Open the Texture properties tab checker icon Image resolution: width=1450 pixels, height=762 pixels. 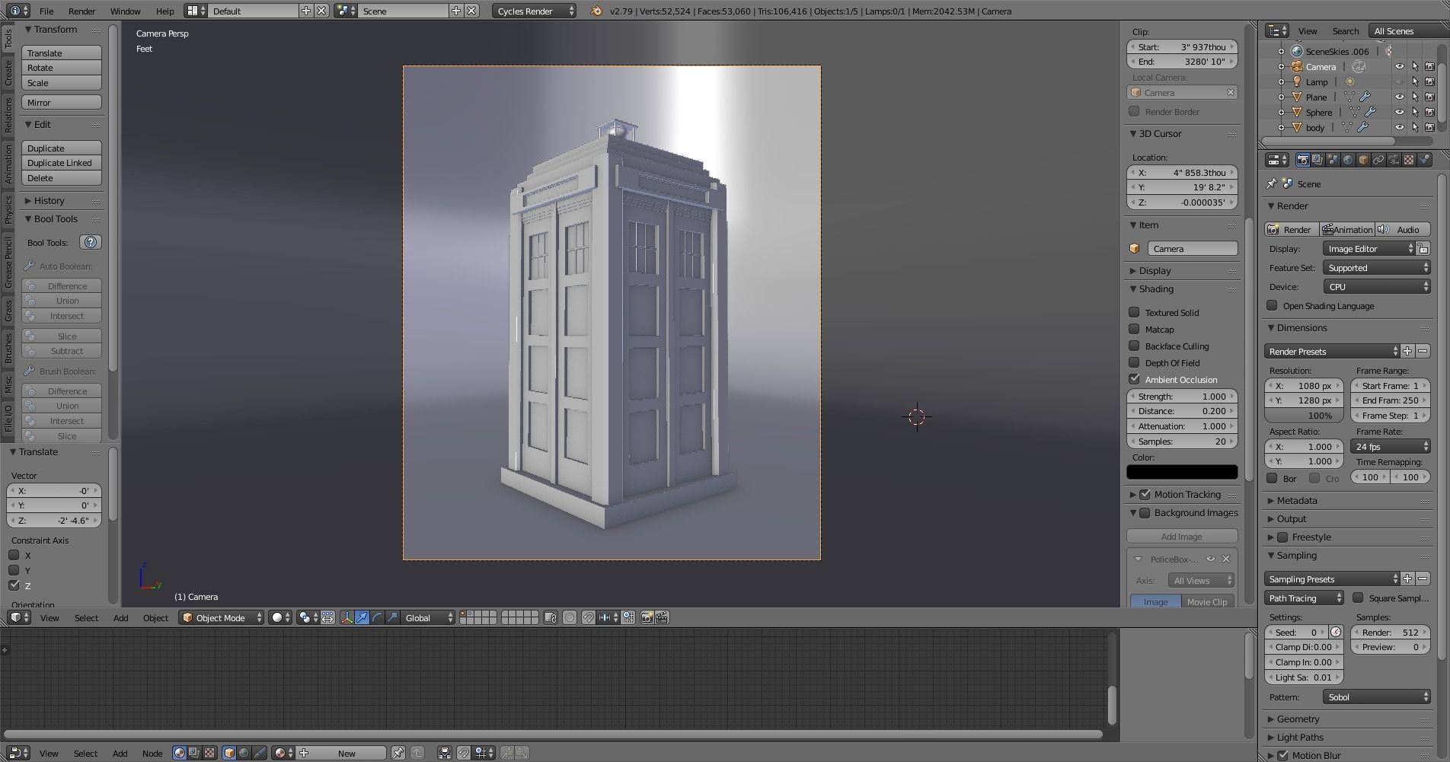pos(1409,160)
